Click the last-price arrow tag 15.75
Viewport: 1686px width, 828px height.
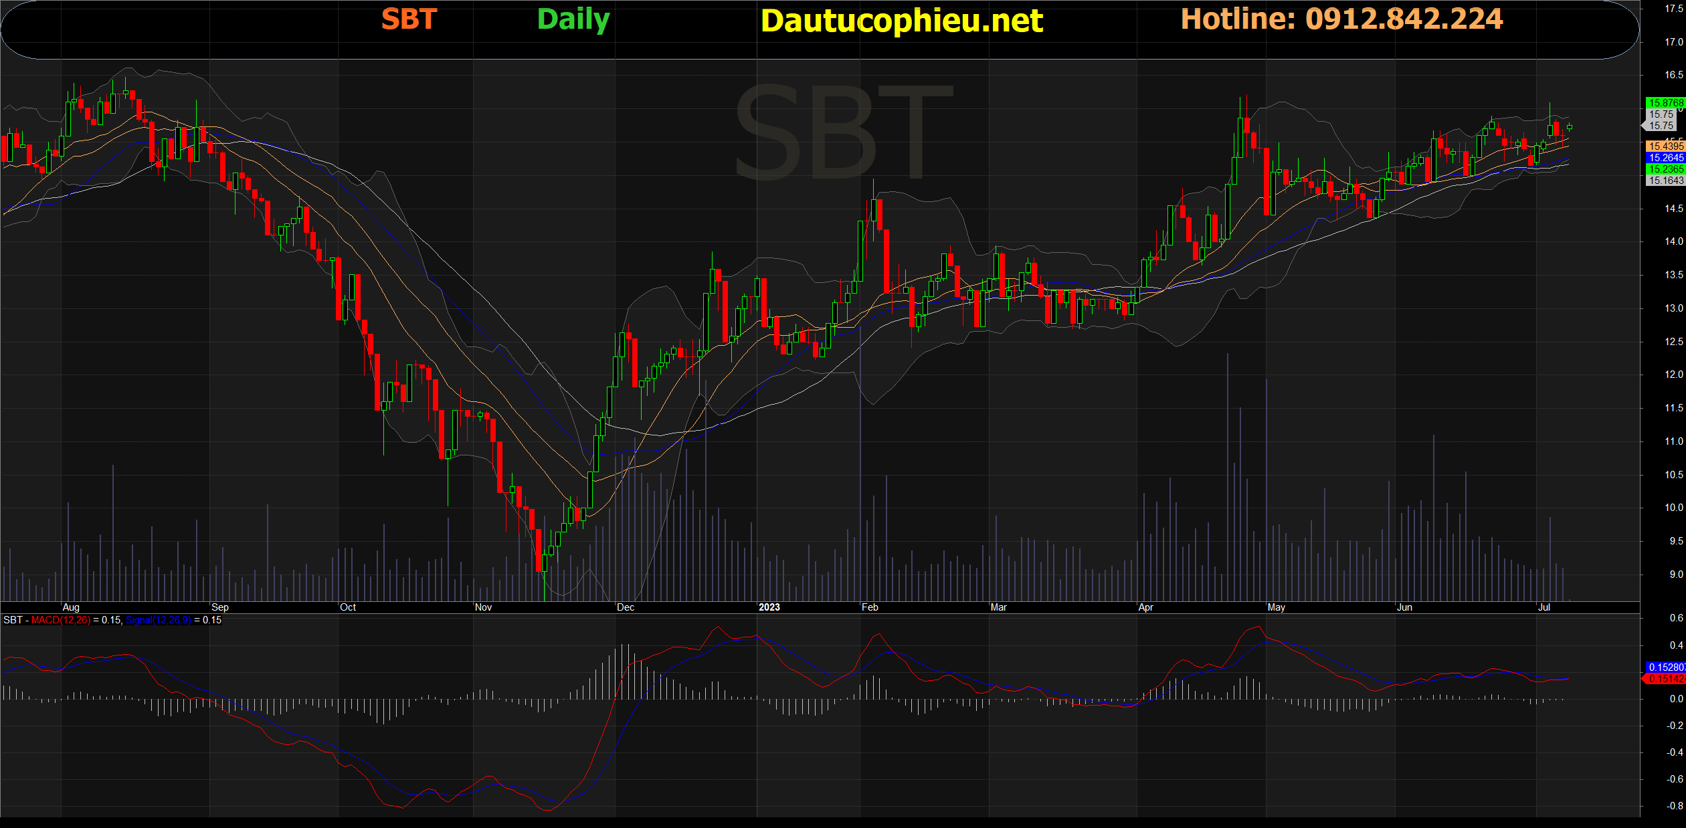[1661, 126]
